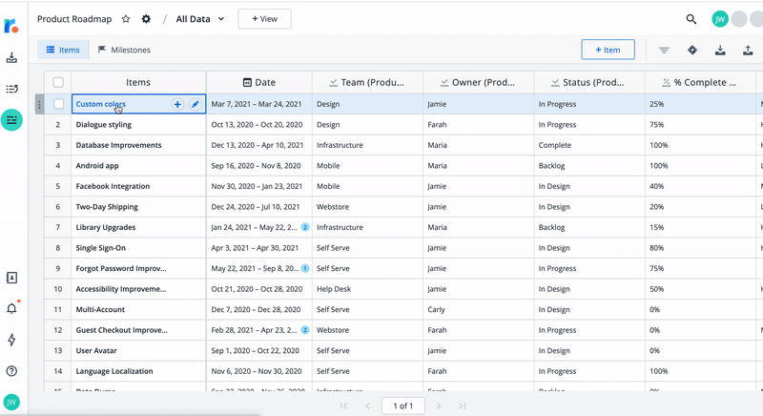Click pencil edit icon on Custom colors row
This screenshot has height=416, width=763.
click(x=196, y=104)
